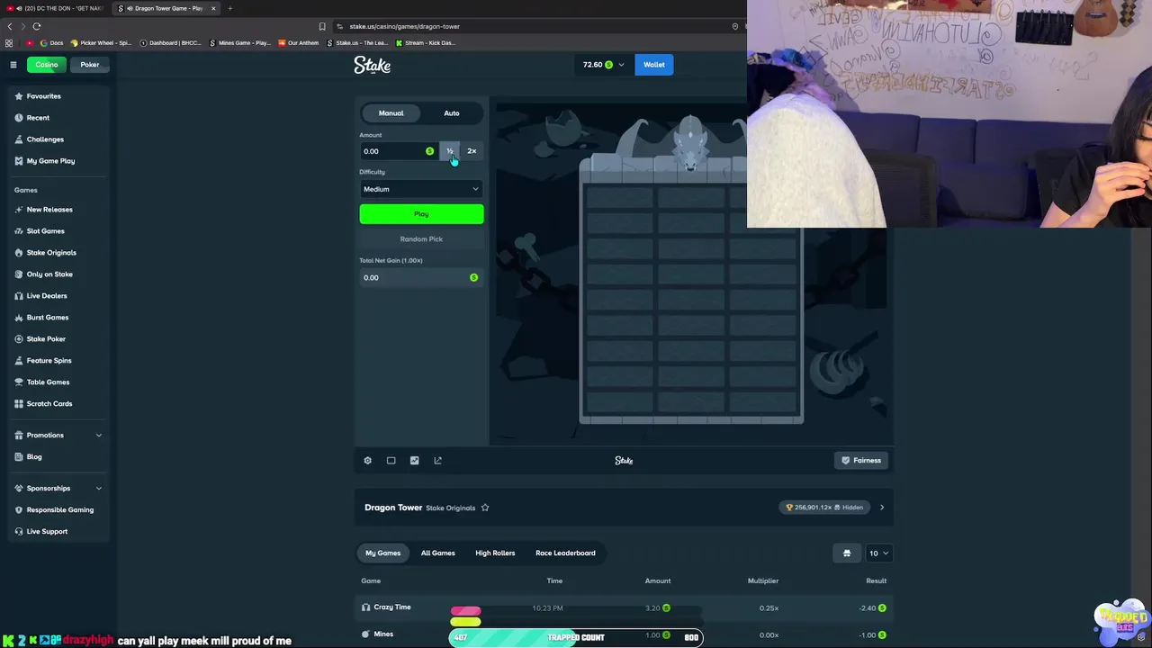
Task: Open the Fairness dialog
Action: (x=861, y=461)
